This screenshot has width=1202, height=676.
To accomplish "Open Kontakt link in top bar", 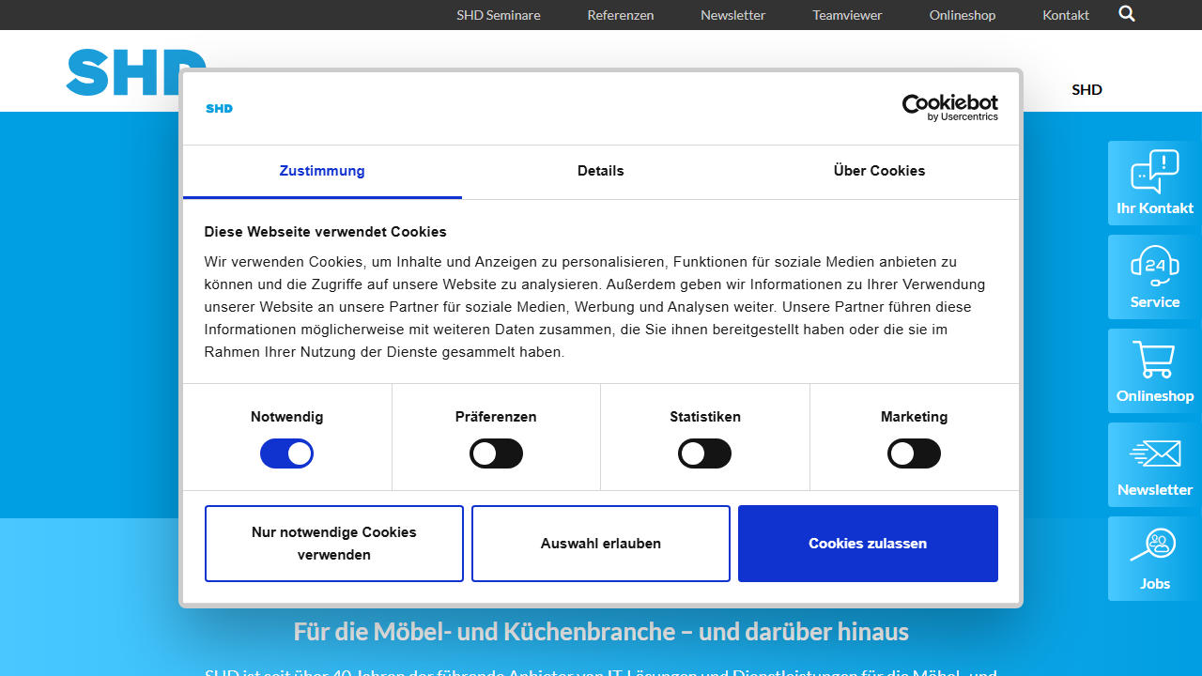I will 1066,15.
